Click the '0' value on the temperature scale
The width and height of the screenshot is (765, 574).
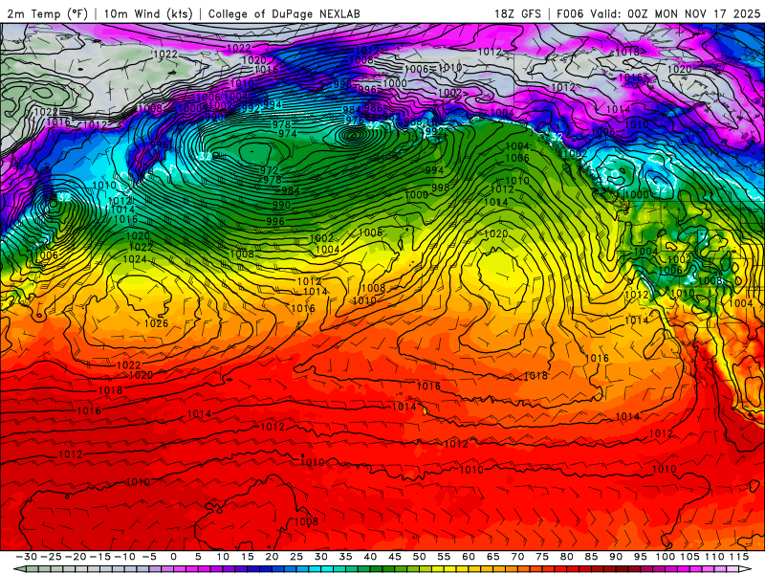point(174,557)
